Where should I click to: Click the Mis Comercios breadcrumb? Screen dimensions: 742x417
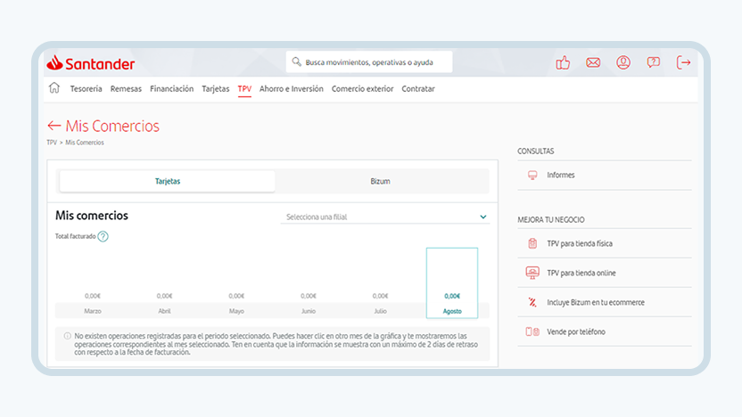click(85, 143)
